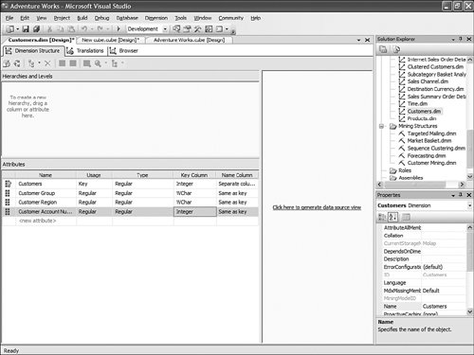Click the Start debugging play arrow
Viewport: 474px width, 355px height.
point(118,29)
